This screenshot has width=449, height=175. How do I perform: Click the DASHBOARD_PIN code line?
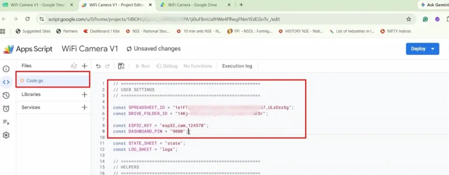151,132
